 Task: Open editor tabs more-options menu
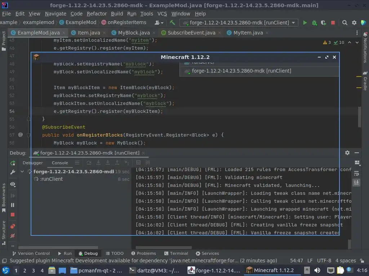[x=357, y=33]
